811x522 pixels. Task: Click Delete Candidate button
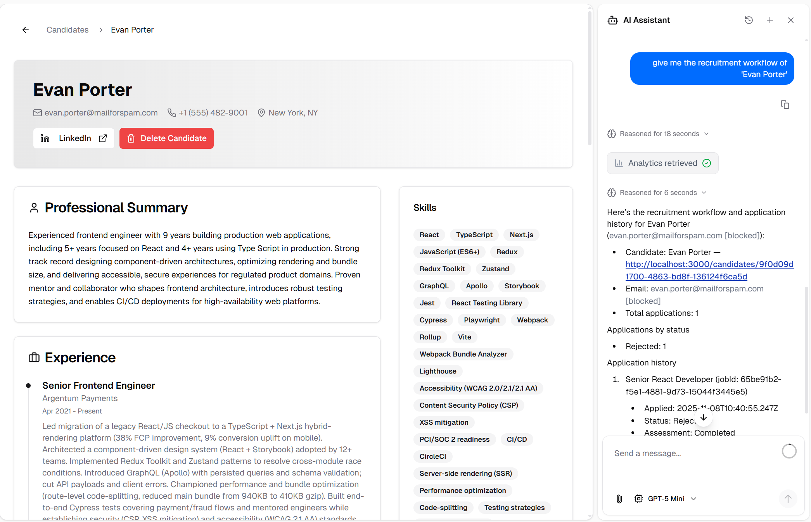pyautogui.click(x=166, y=138)
